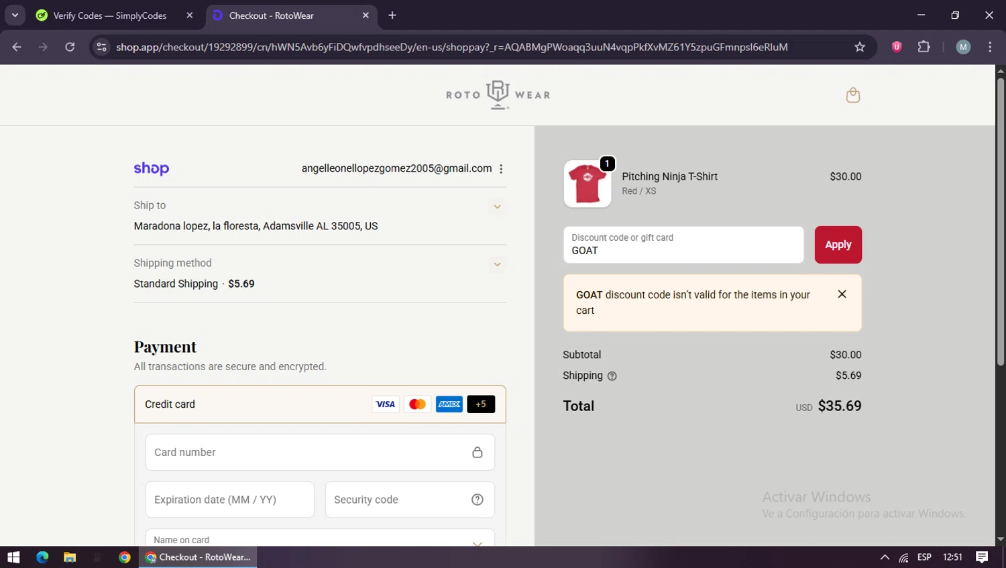The width and height of the screenshot is (1006, 568).
Task: Bookmark this page with star icon
Action: tap(860, 47)
